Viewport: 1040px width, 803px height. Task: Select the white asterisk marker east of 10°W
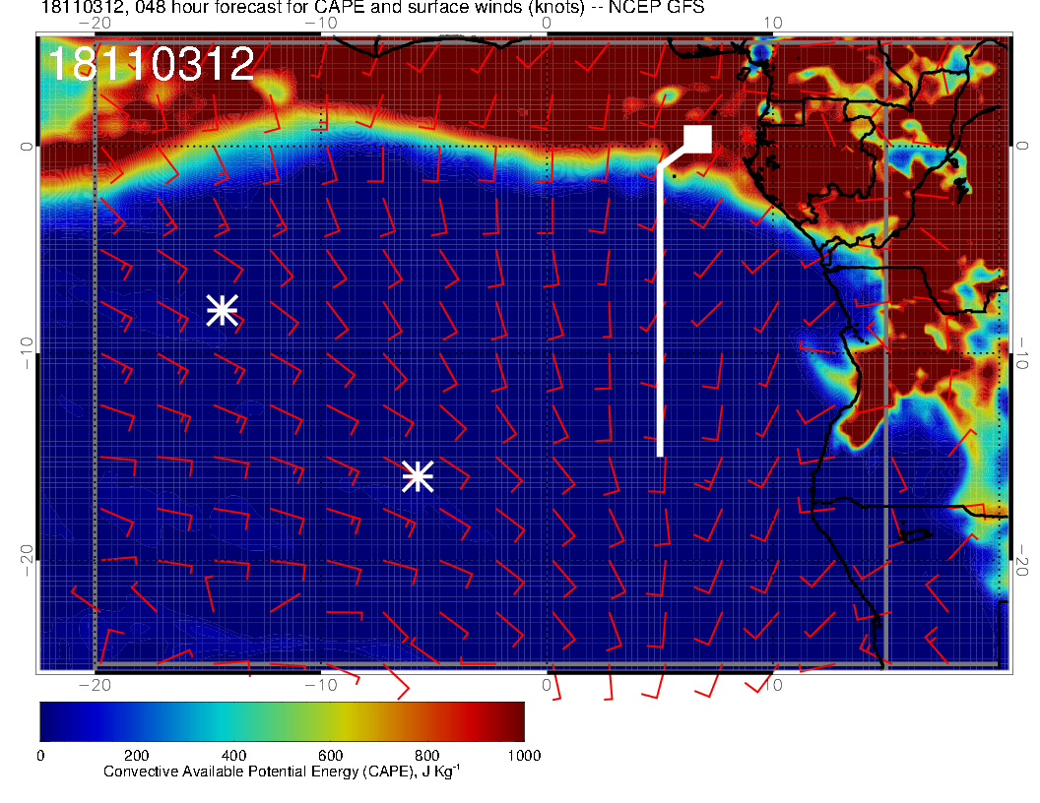(418, 476)
